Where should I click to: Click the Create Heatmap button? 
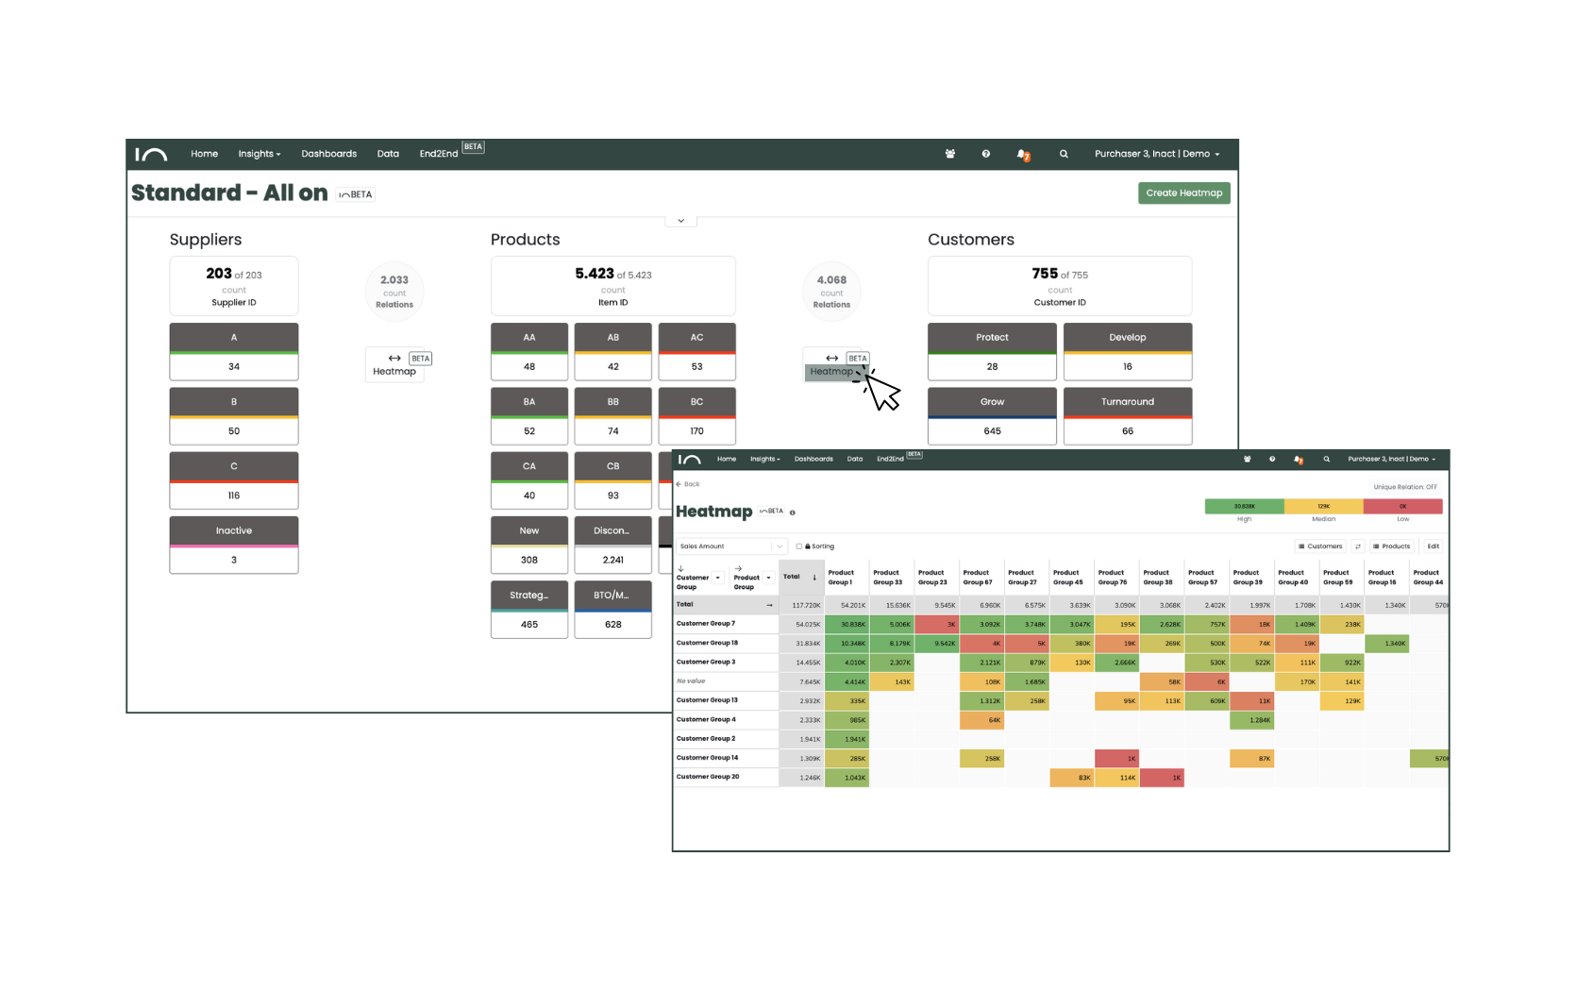coord(1183,193)
